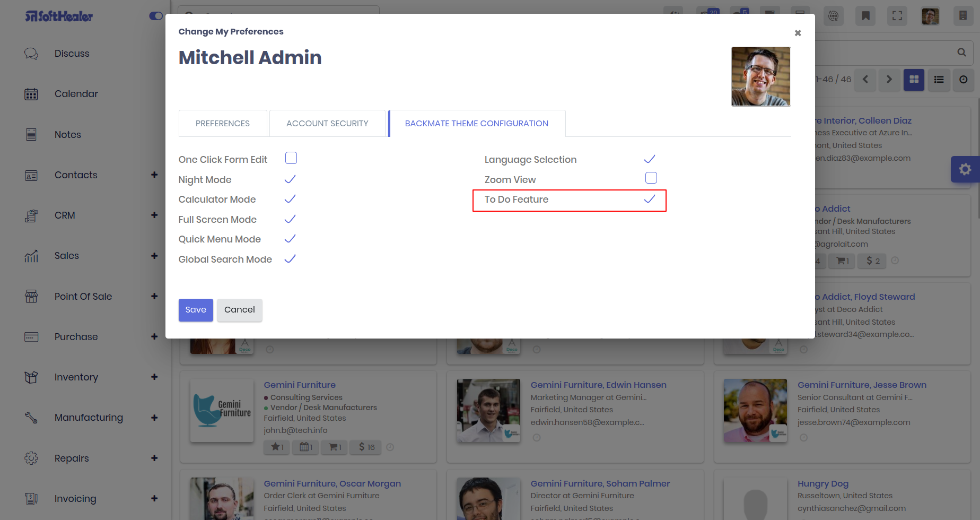Toggle Quick Menu Mode checkbox
This screenshot has height=520, width=980.
coord(290,239)
